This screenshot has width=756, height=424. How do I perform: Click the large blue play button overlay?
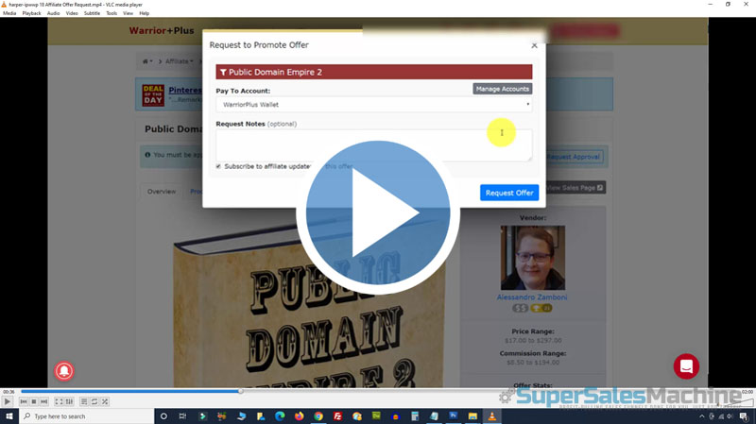(377, 218)
